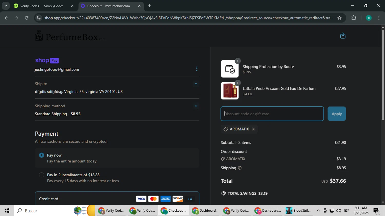Click the justingotopo@gmail.com email text
The width and height of the screenshot is (385, 216).
click(x=57, y=69)
